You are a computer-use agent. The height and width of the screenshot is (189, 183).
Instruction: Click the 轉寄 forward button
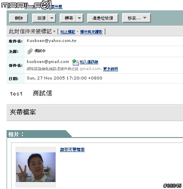(x=67, y=18)
